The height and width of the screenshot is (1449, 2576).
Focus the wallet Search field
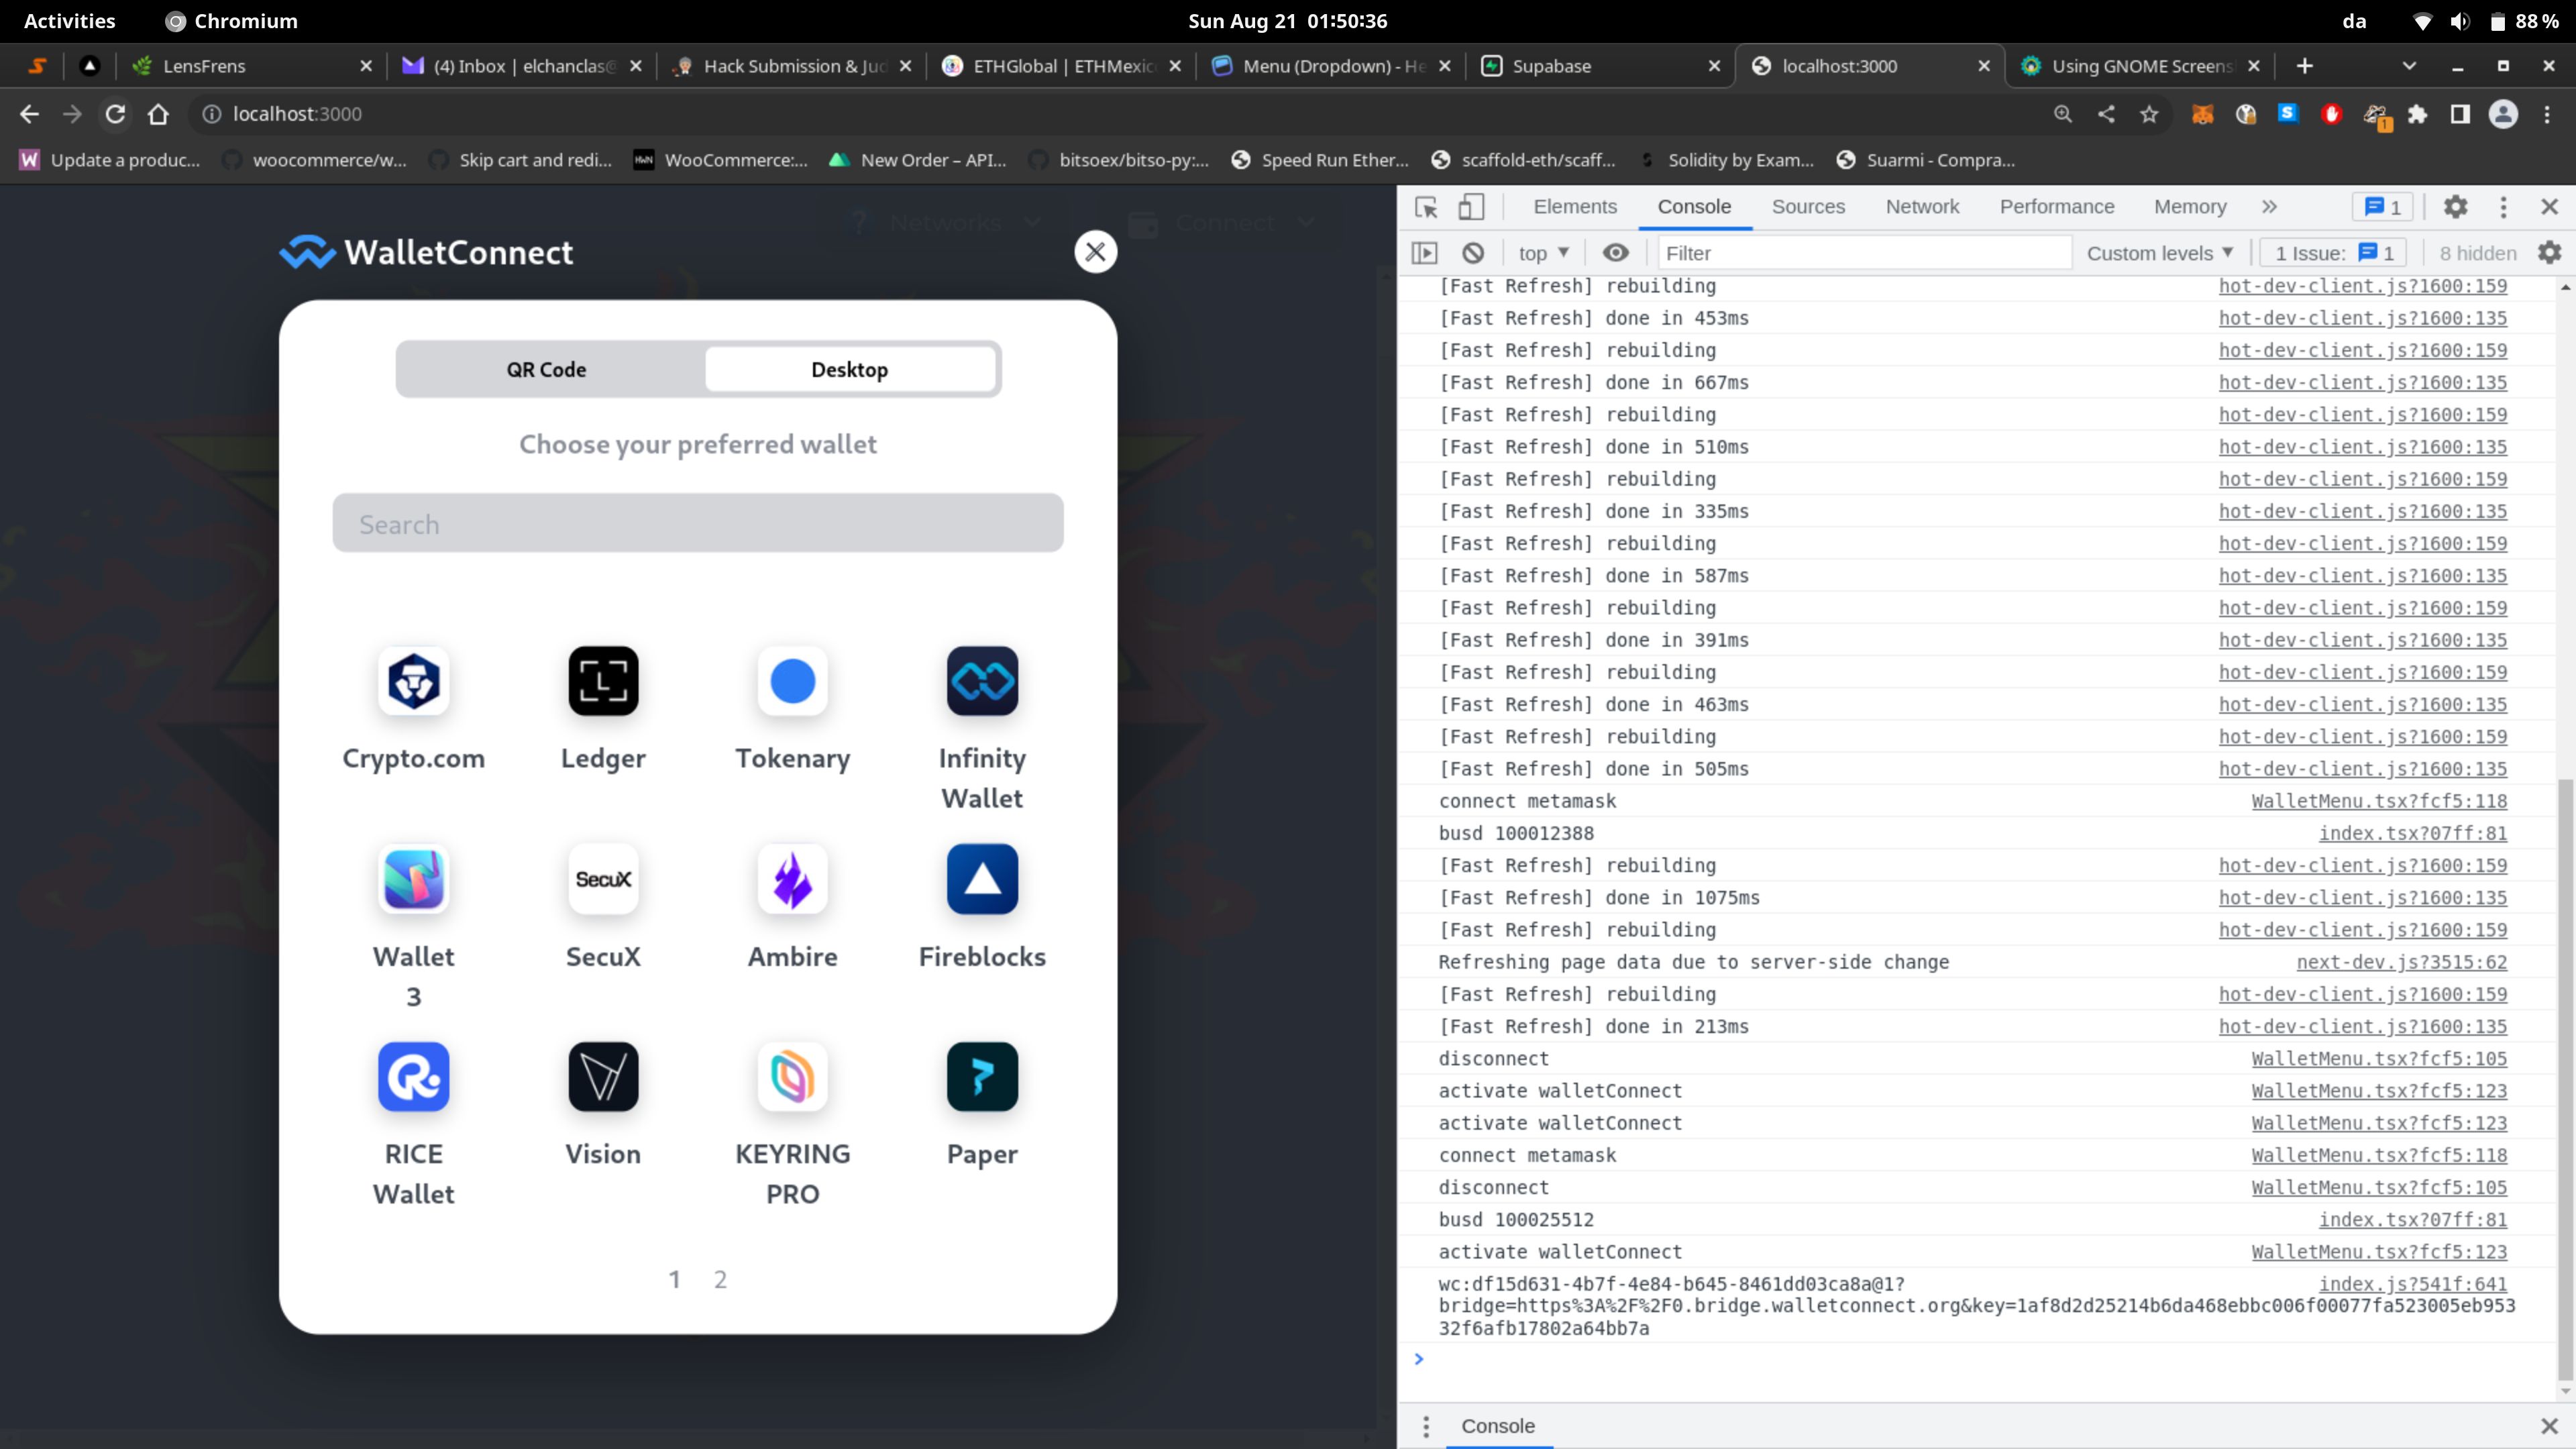point(697,523)
